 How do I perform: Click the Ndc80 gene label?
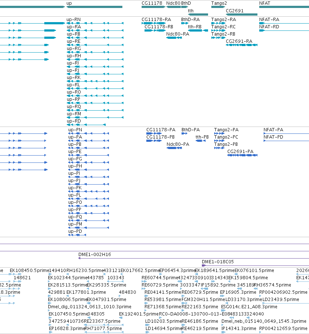click(173, 3)
